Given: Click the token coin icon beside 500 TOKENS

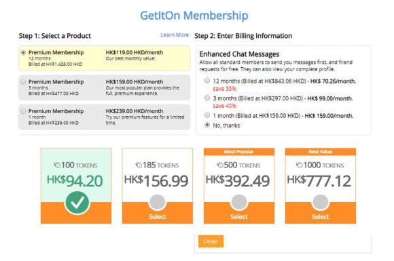Looking at the screenshot, I should (x=220, y=165).
